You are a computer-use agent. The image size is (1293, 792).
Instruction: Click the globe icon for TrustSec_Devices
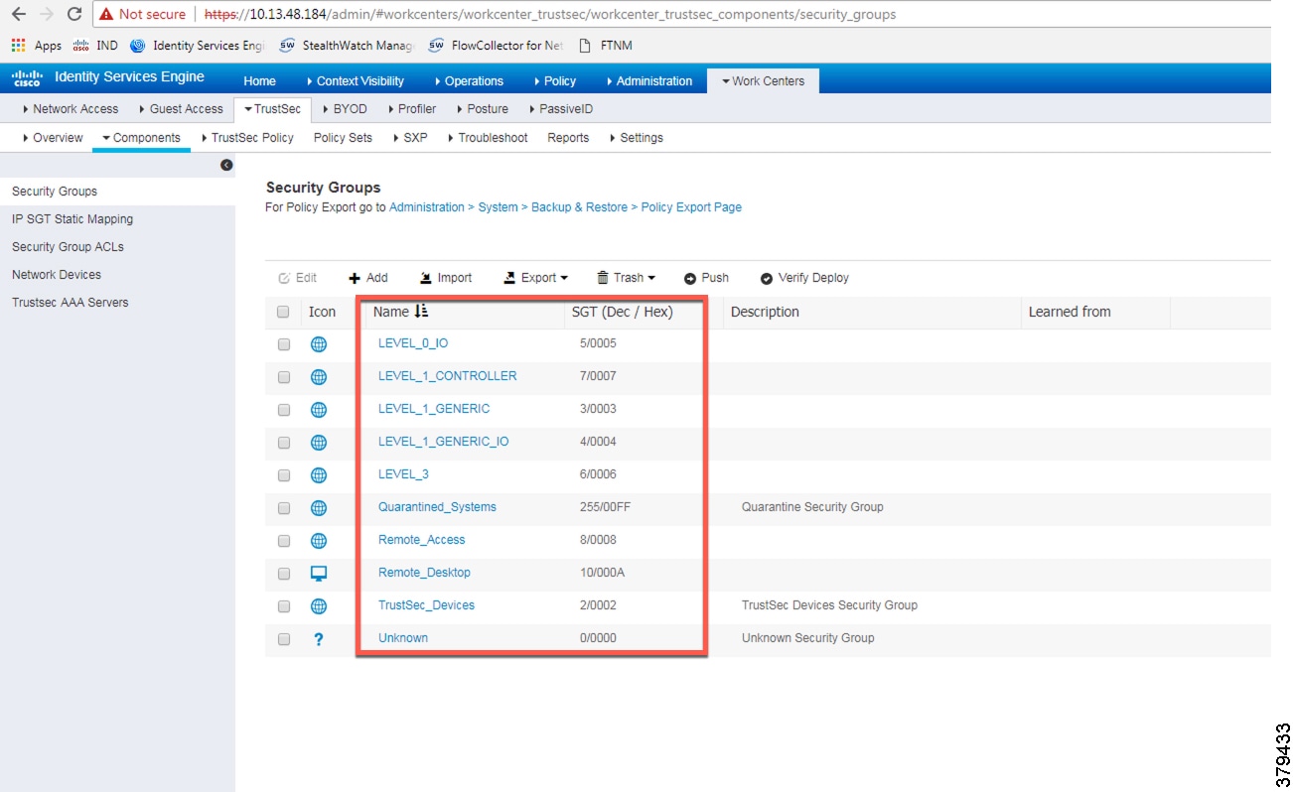click(x=319, y=606)
